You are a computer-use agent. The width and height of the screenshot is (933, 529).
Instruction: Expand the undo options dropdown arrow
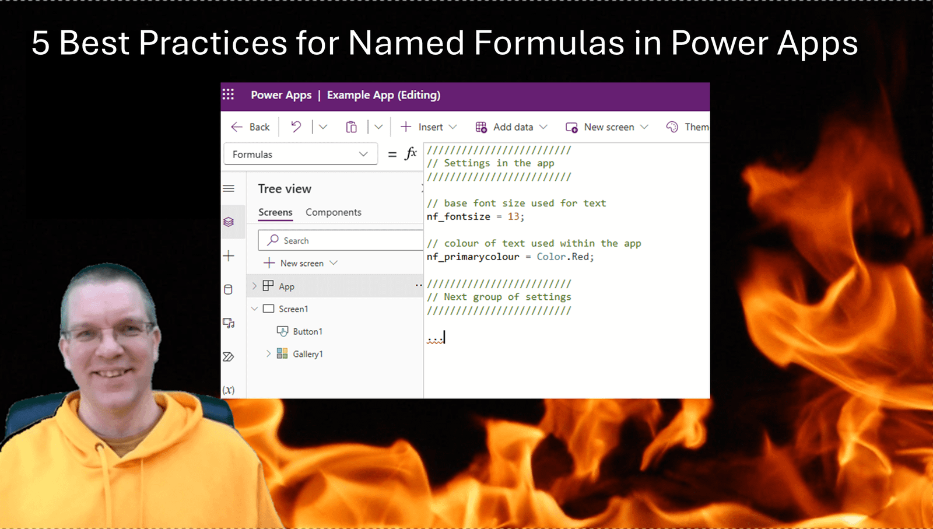[x=322, y=127]
